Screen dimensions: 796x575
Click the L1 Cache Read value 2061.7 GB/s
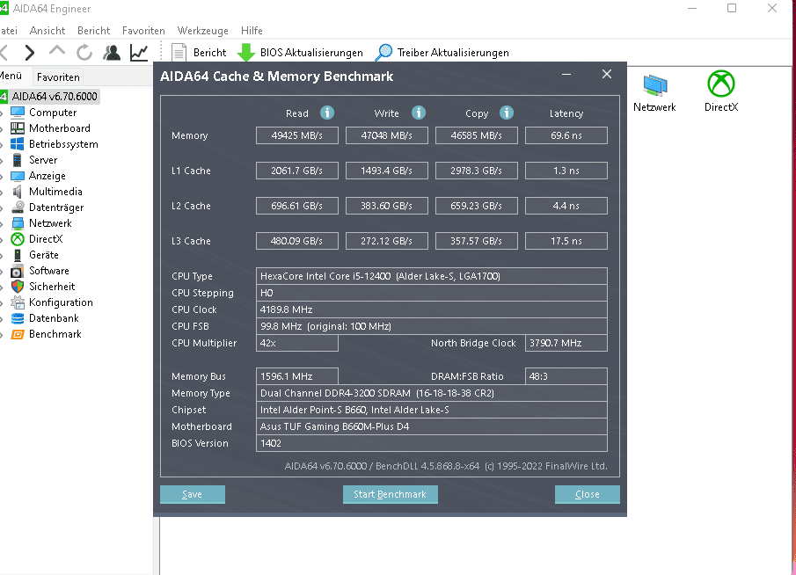[297, 171]
